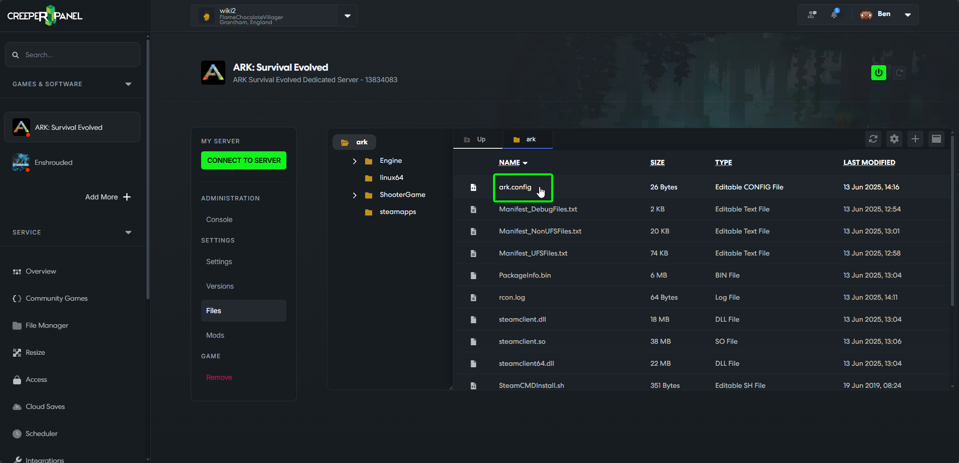Click the steamapps folder icon in tree
959x463 pixels.
[369, 212]
